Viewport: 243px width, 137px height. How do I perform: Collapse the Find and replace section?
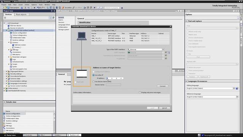click(x=186, y=21)
